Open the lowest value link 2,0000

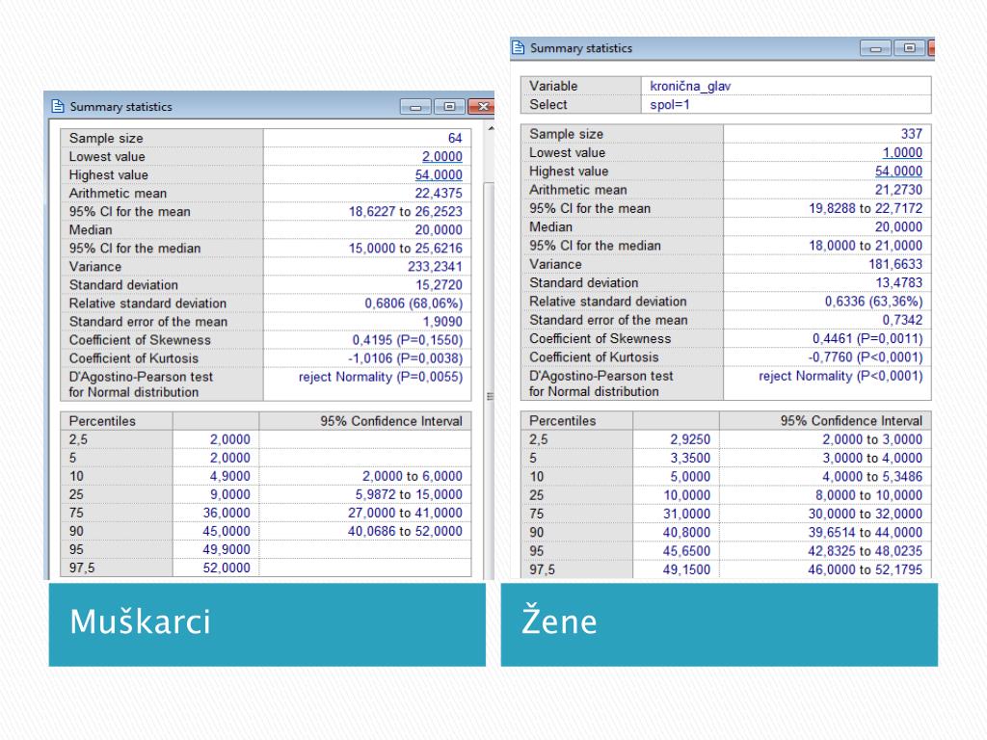click(441, 156)
